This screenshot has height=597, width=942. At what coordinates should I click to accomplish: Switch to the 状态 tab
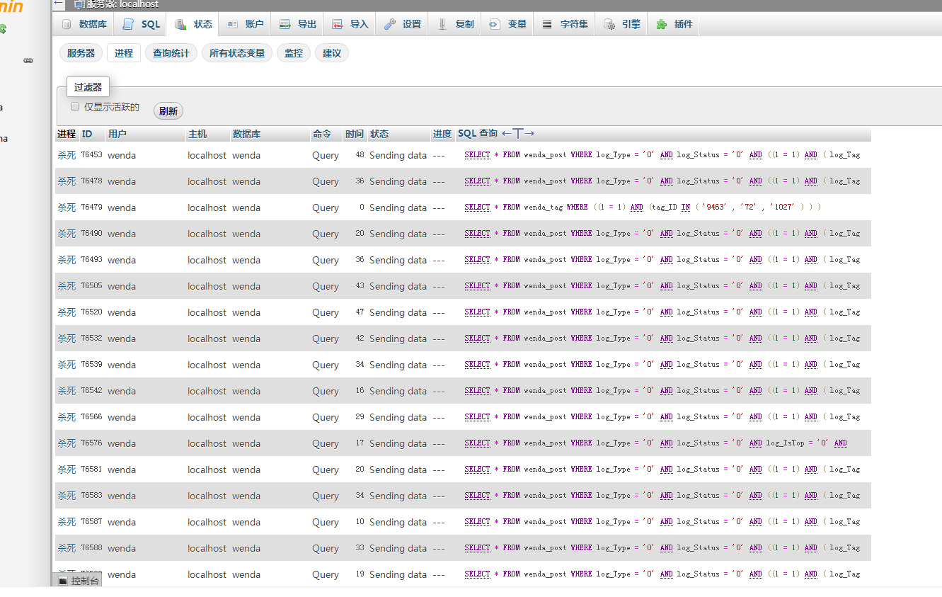tap(193, 24)
